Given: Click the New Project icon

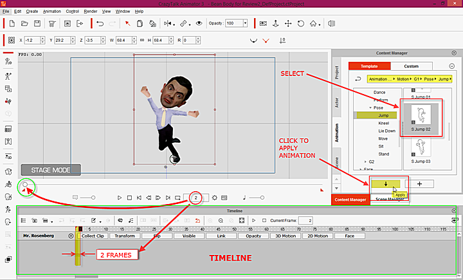Looking at the screenshot, I should pos(12,24).
